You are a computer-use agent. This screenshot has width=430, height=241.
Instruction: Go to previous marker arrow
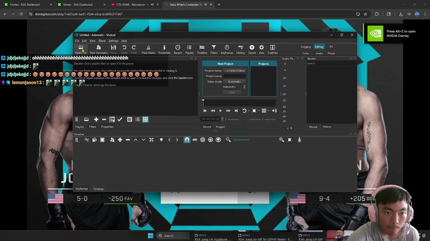169,140
